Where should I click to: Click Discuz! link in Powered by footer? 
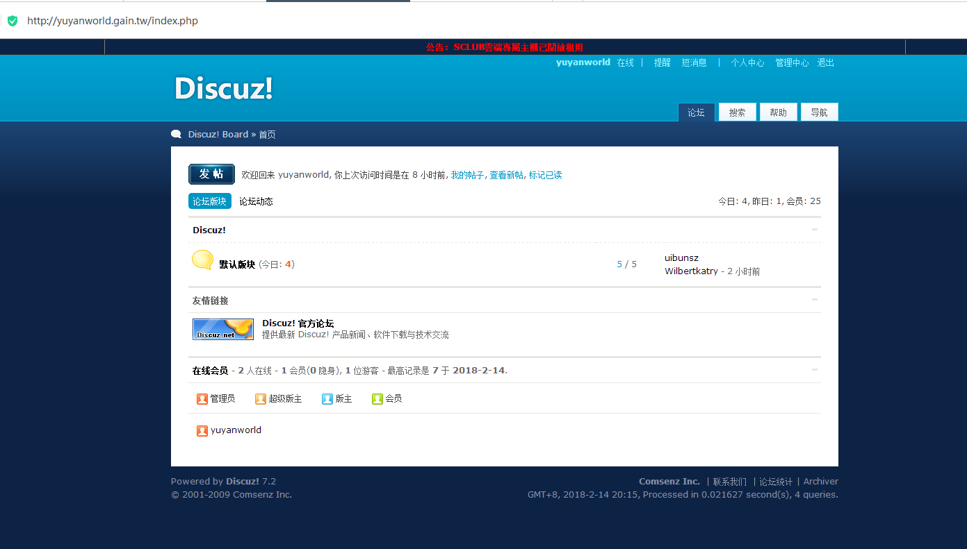[x=243, y=482]
